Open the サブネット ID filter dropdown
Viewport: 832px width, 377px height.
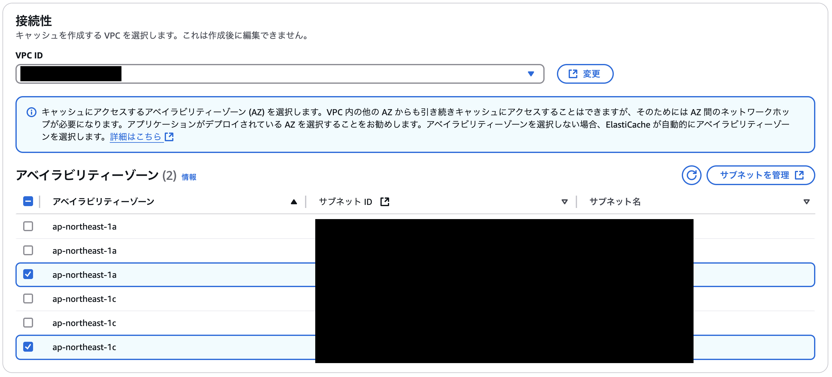(x=565, y=201)
